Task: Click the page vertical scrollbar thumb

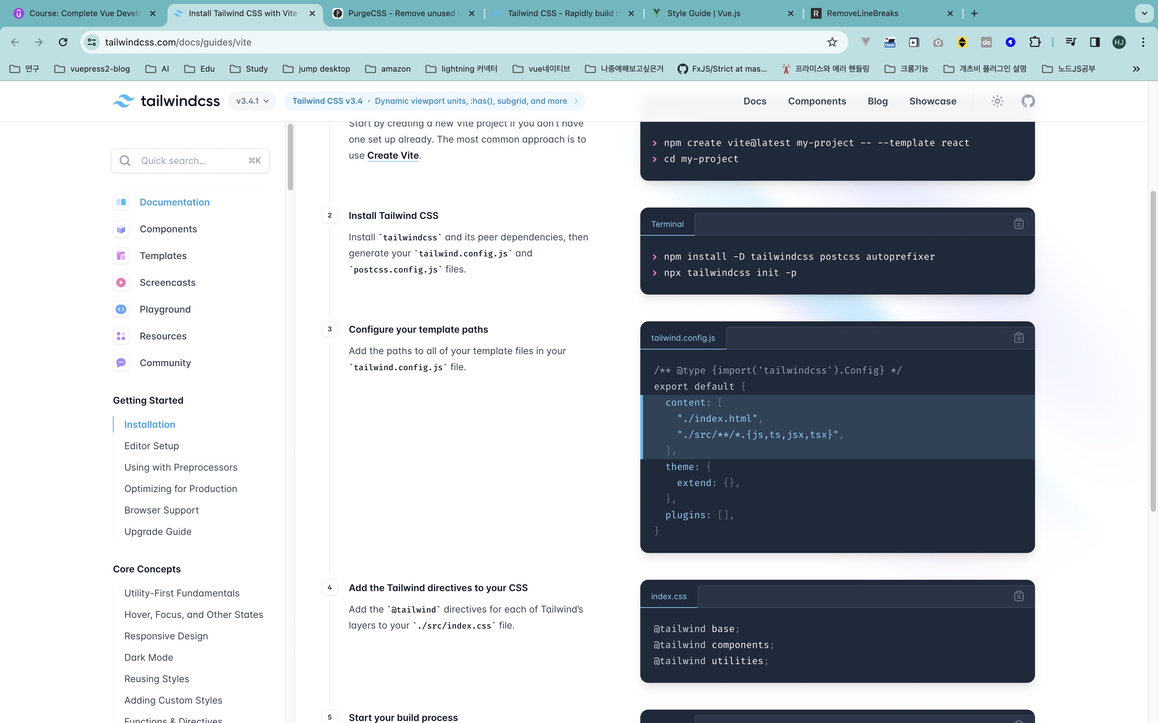Action: [x=1153, y=351]
